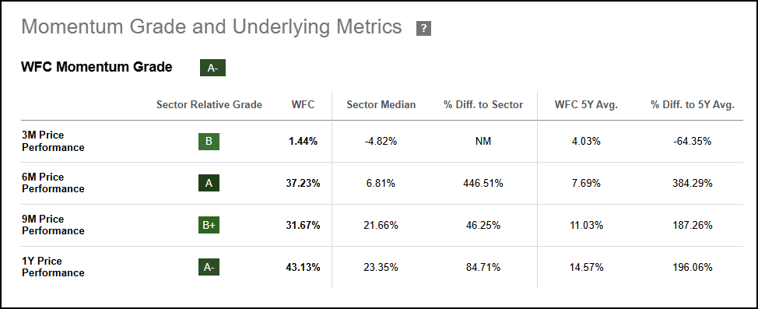This screenshot has width=758, height=309.
Task: Click the % Diff. to Sector header
Action: (x=483, y=104)
